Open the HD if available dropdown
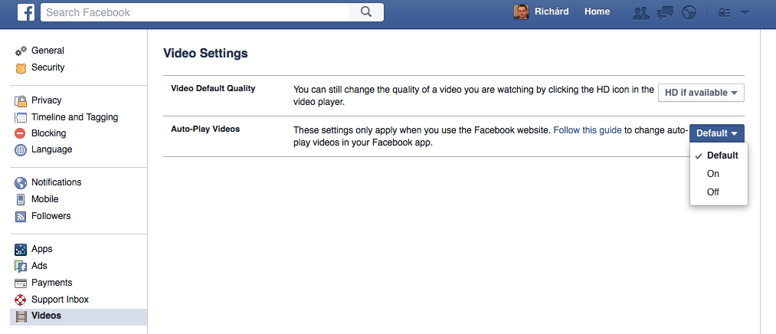776x334 pixels. 701,93
